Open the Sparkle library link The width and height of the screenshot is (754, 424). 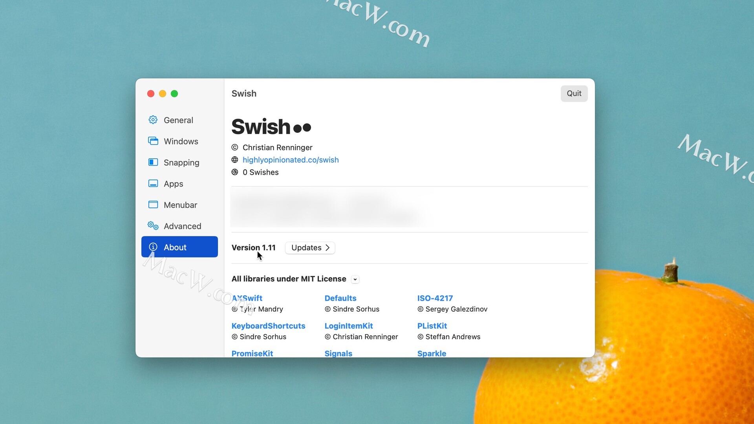tap(432, 353)
